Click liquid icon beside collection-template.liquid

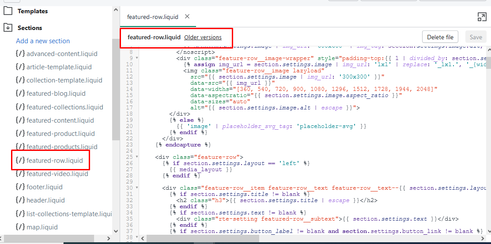(x=20, y=80)
